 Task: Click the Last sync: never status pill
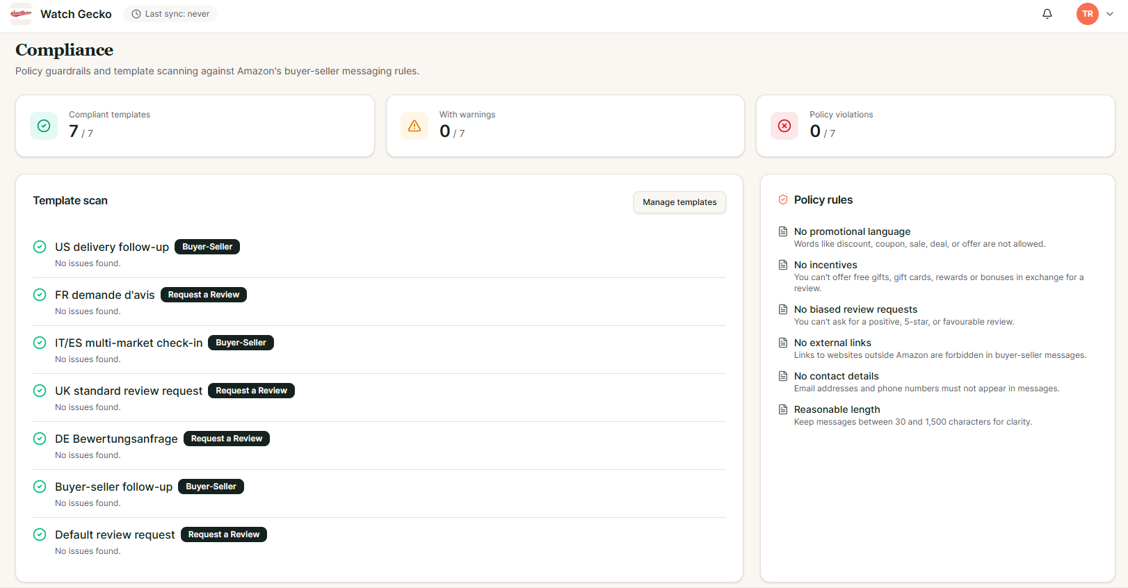pos(170,14)
